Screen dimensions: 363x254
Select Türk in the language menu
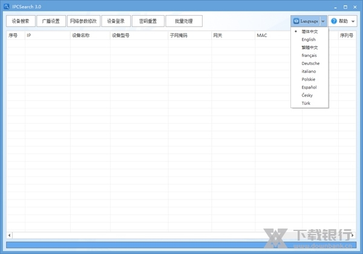[x=310, y=103]
